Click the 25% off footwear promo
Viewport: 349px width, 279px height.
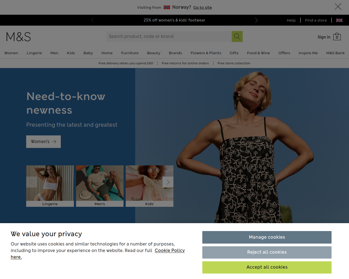tap(174, 20)
